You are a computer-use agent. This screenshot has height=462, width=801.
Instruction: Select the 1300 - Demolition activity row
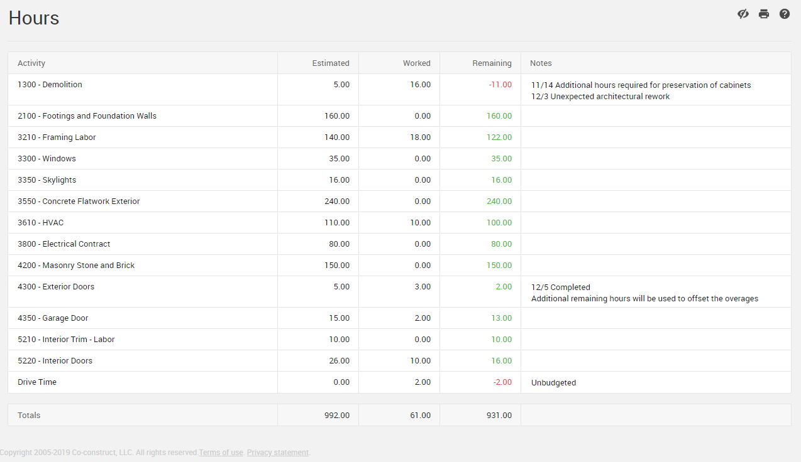coord(50,85)
